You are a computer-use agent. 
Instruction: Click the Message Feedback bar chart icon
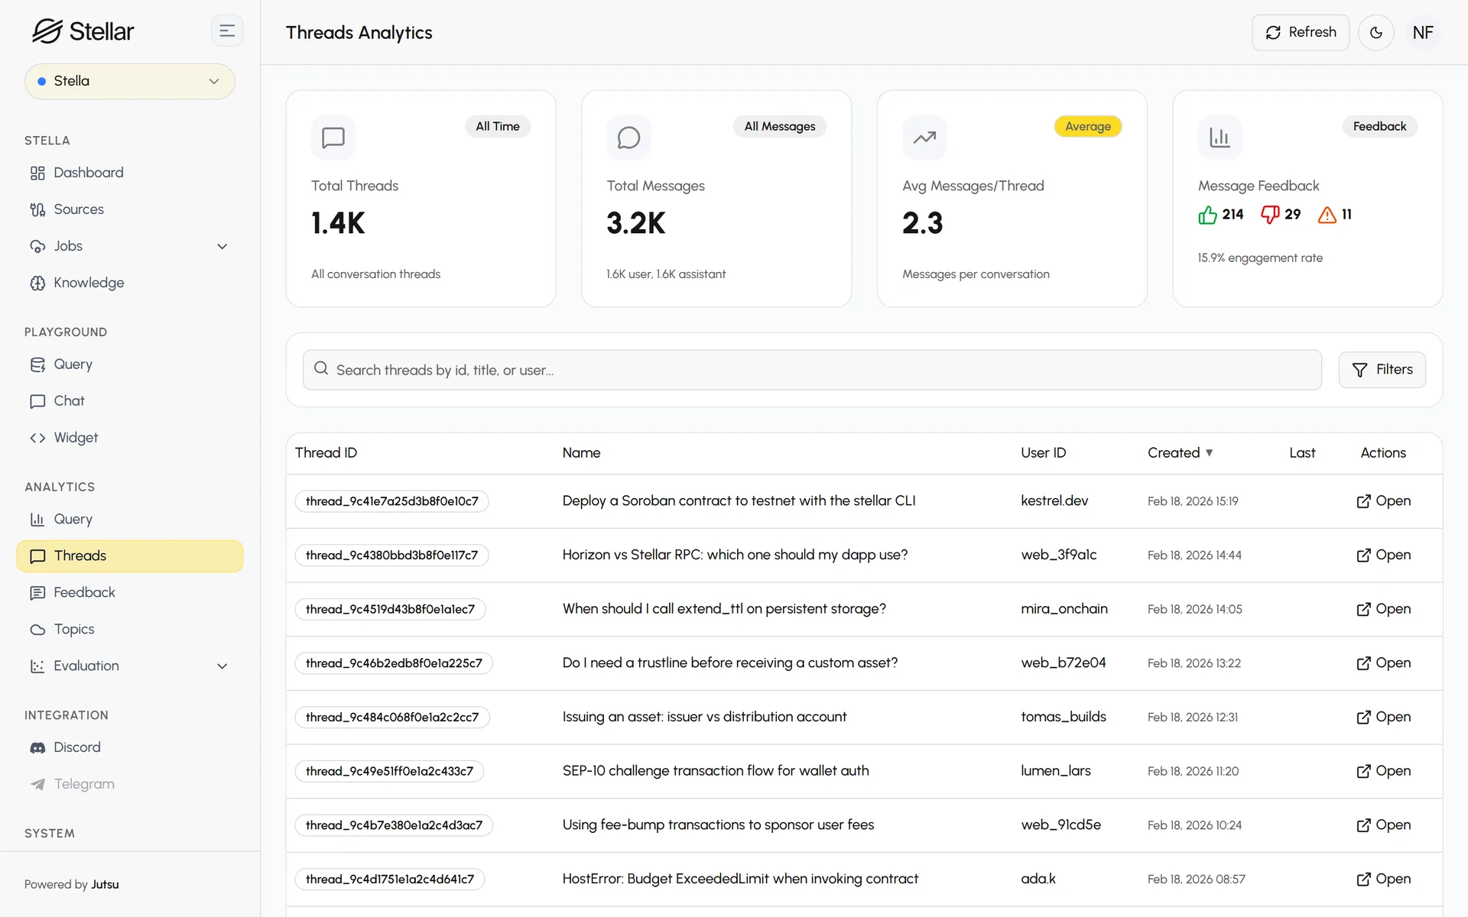(1220, 138)
